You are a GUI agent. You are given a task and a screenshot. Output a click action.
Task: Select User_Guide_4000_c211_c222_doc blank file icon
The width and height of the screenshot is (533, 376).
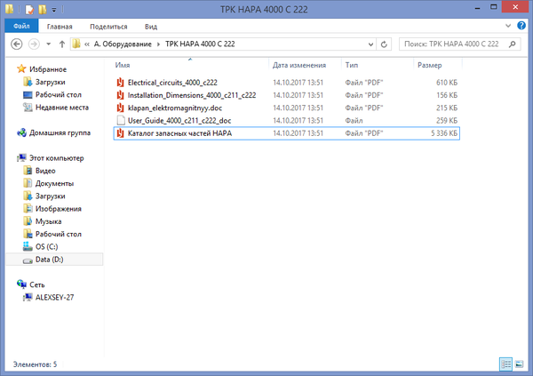[x=120, y=121]
